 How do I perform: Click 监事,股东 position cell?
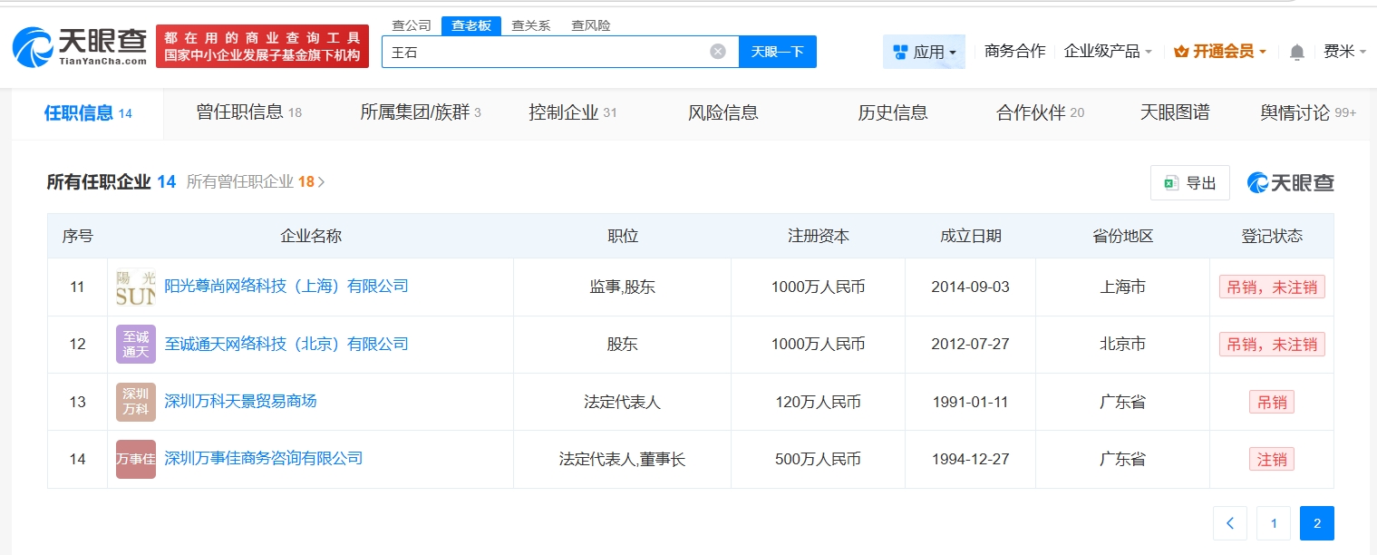[x=622, y=287]
